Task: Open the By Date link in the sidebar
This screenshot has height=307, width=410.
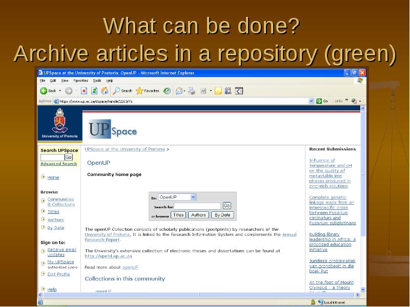Action: tap(56, 228)
